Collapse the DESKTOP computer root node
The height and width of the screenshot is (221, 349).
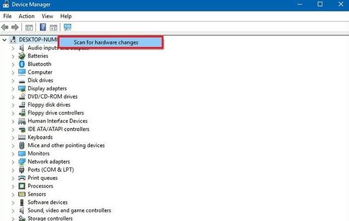coord(5,40)
